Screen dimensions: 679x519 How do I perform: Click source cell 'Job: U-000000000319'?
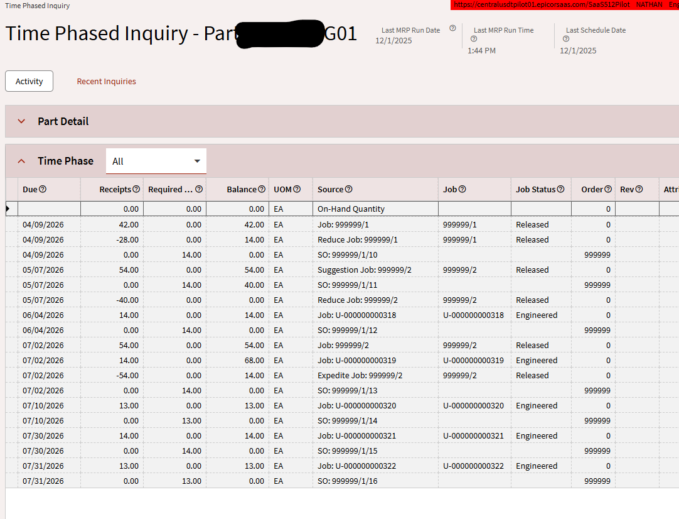(x=375, y=360)
